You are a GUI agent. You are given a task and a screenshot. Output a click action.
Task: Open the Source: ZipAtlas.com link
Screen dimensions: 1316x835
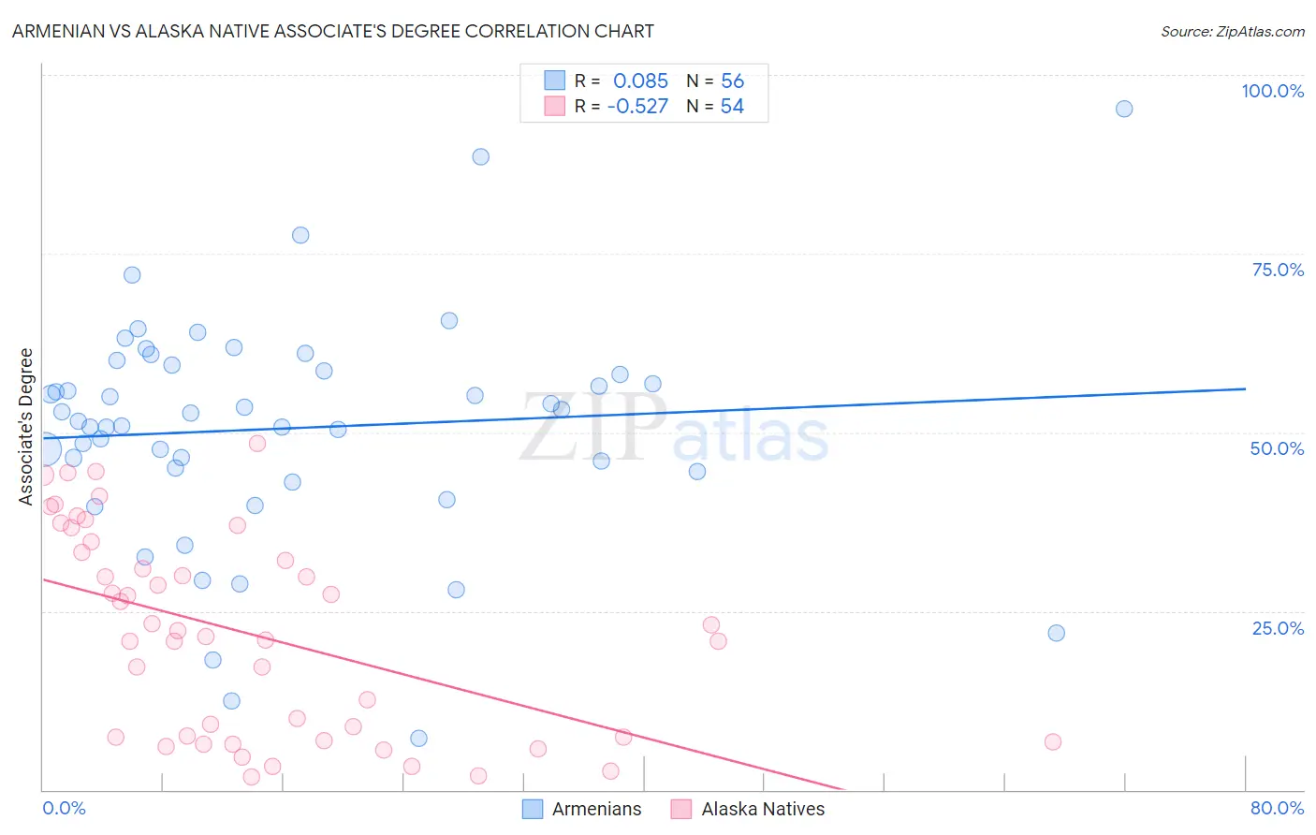point(1233,31)
